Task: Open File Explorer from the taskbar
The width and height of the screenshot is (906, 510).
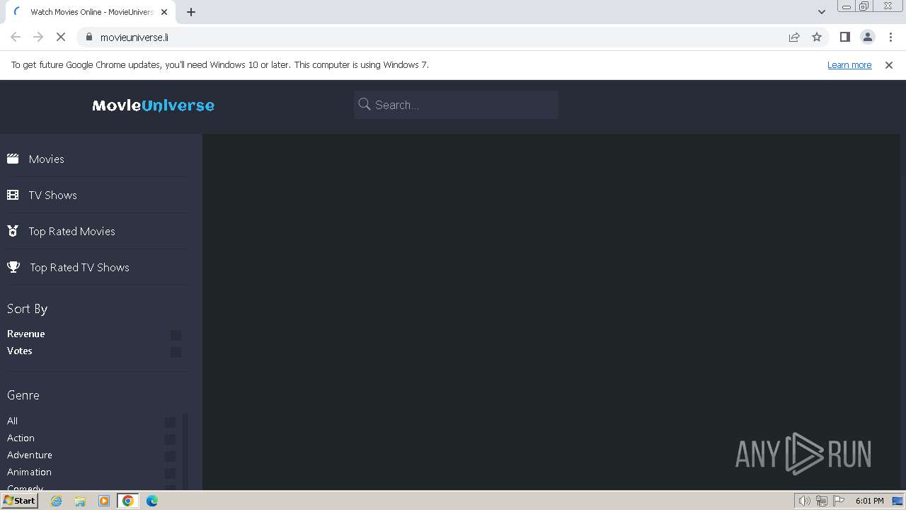Action: click(80, 501)
